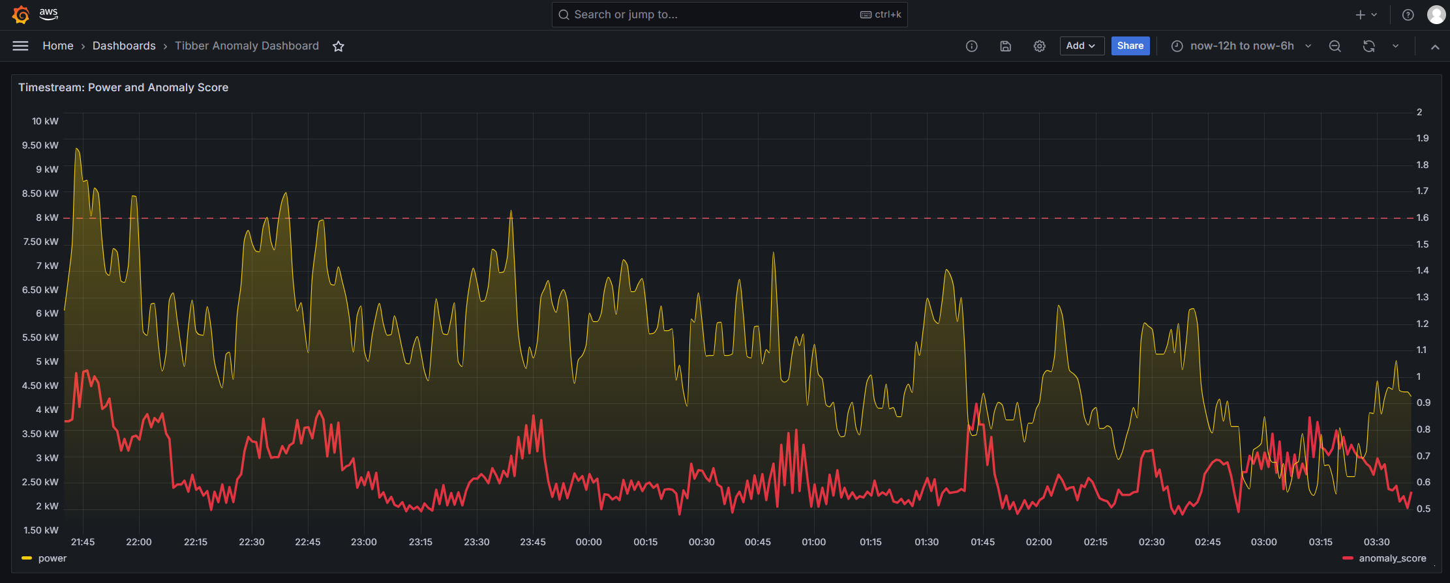The width and height of the screenshot is (1450, 583).
Task: Open dashboard settings gear
Action: (1039, 46)
